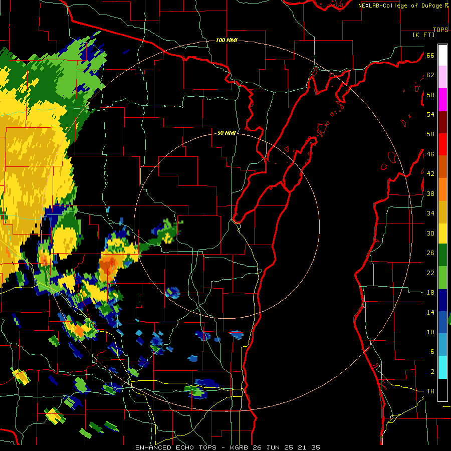The width and height of the screenshot is (451, 451).
Task: Click the legend value '54'
Action: [430, 114]
